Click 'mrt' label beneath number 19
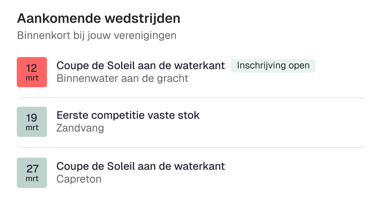388x200 pixels. pyautogui.click(x=32, y=128)
